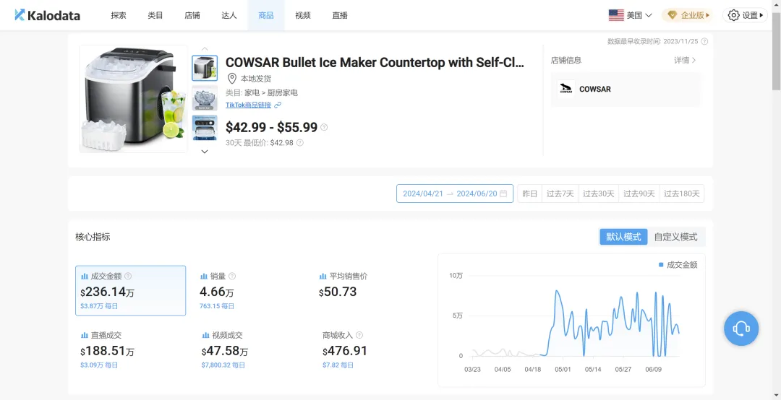Select the 过去30天 time range
Viewport: 781px width, 400px height.
click(599, 194)
